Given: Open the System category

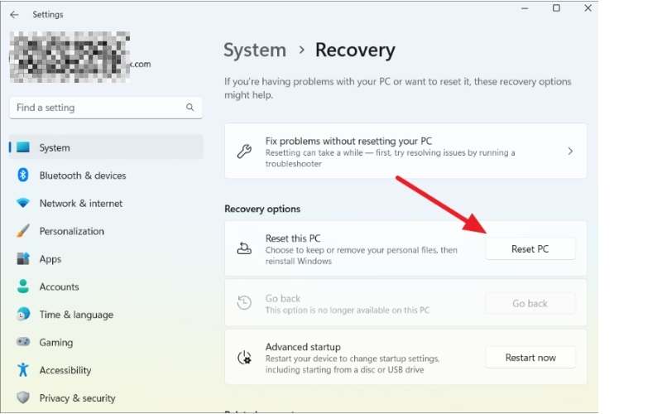Looking at the screenshot, I should 55,147.
